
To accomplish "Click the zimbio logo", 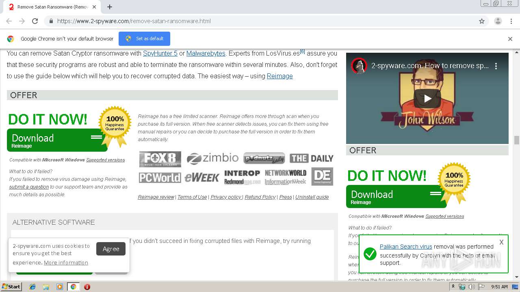I will (x=212, y=158).
